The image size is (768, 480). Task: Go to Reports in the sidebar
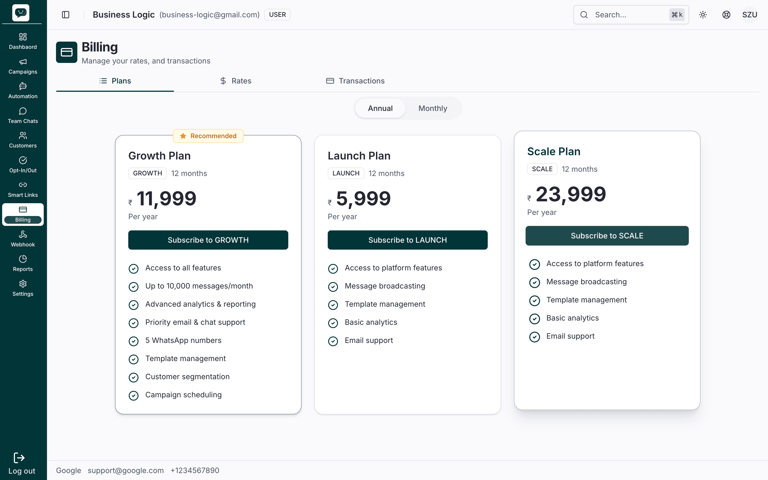[x=23, y=263]
